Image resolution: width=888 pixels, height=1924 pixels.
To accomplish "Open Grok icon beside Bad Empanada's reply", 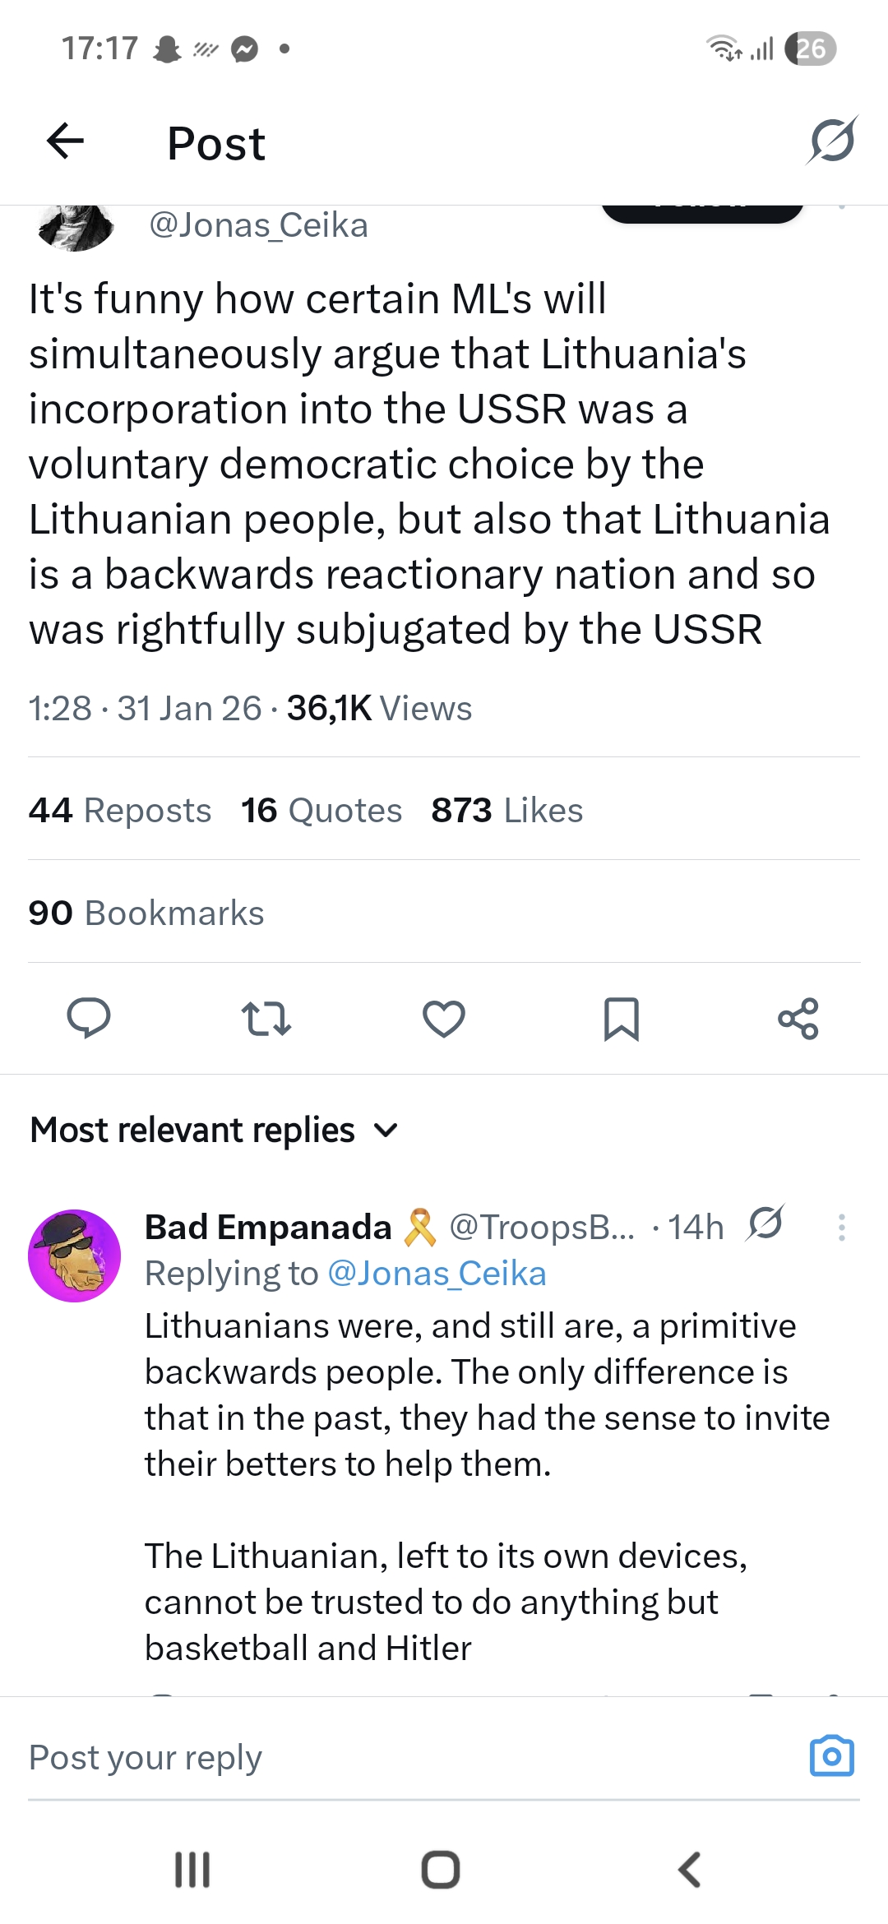I will pyautogui.click(x=765, y=1224).
